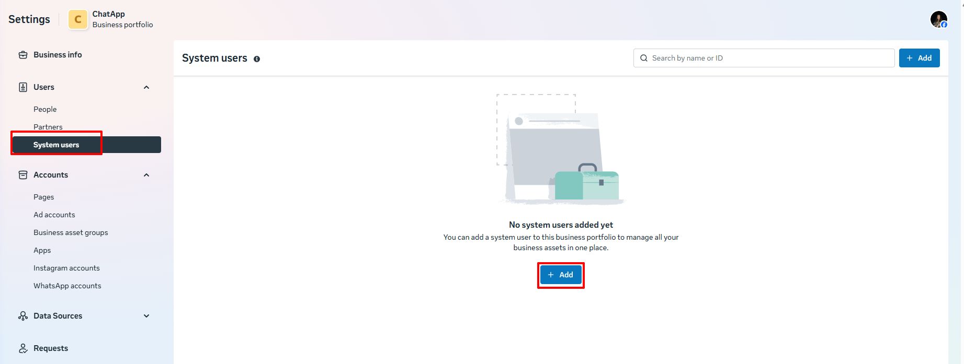Select System users in the sidebar
The height and width of the screenshot is (364, 964).
pos(56,145)
